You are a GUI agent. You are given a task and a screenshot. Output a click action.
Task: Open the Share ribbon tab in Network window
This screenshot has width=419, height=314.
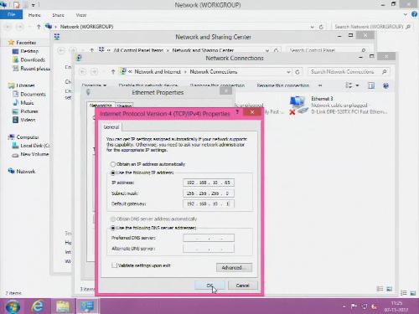coord(58,15)
